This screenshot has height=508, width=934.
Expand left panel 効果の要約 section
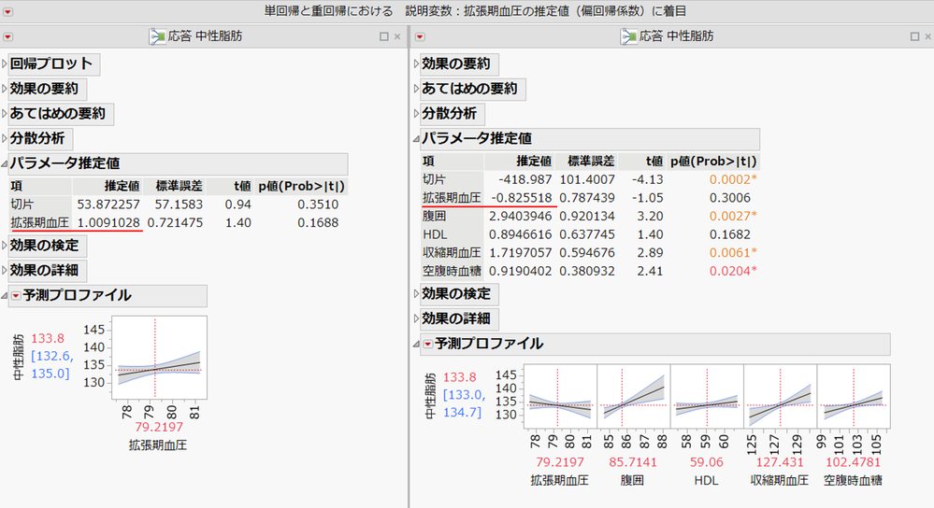point(4,89)
